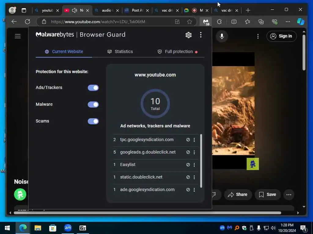This screenshot has height=234, width=313.
Task: Go back with the browser arrow
Action: click(14, 22)
